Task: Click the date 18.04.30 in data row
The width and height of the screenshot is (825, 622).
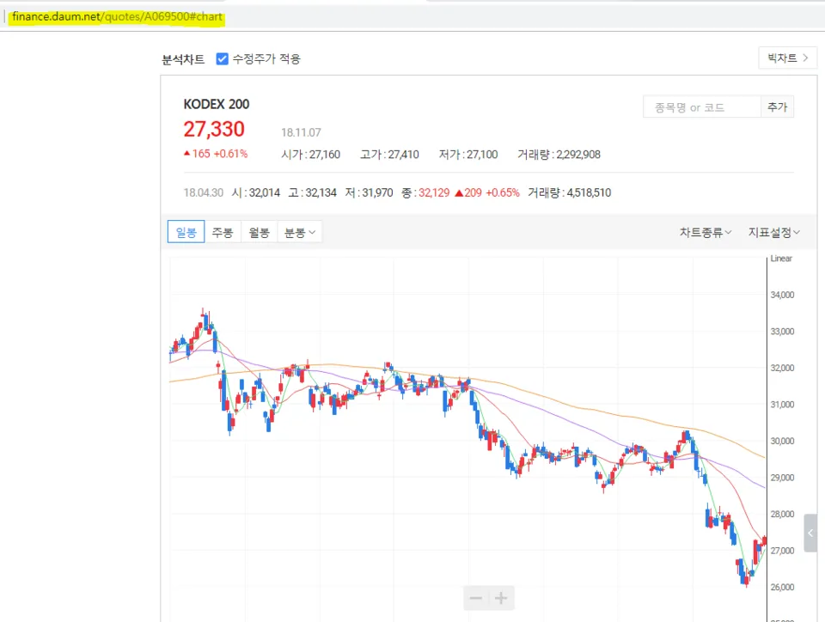Action: [x=204, y=192]
